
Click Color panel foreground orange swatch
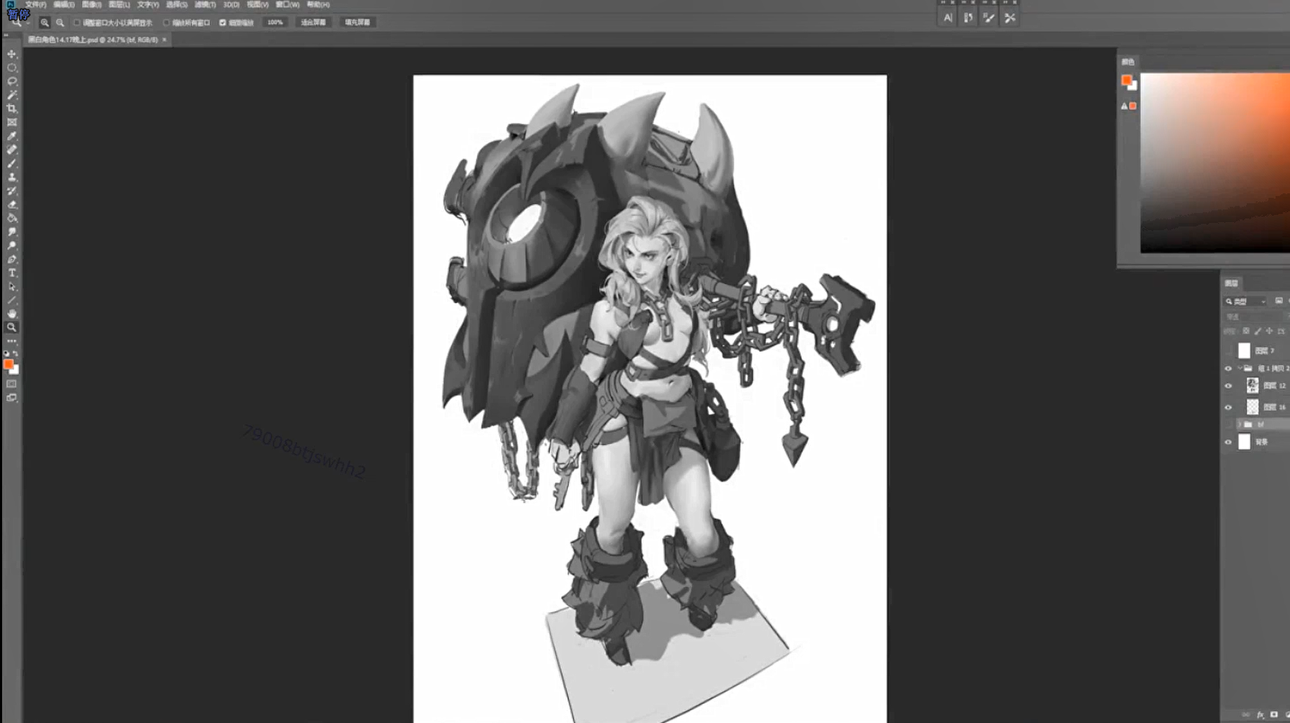pyautogui.click(x=1126, y=80)
